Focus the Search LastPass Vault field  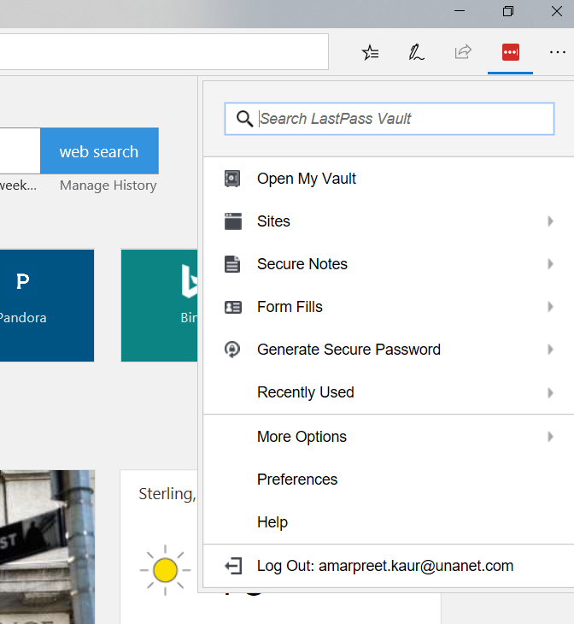(x=389, y=119)
